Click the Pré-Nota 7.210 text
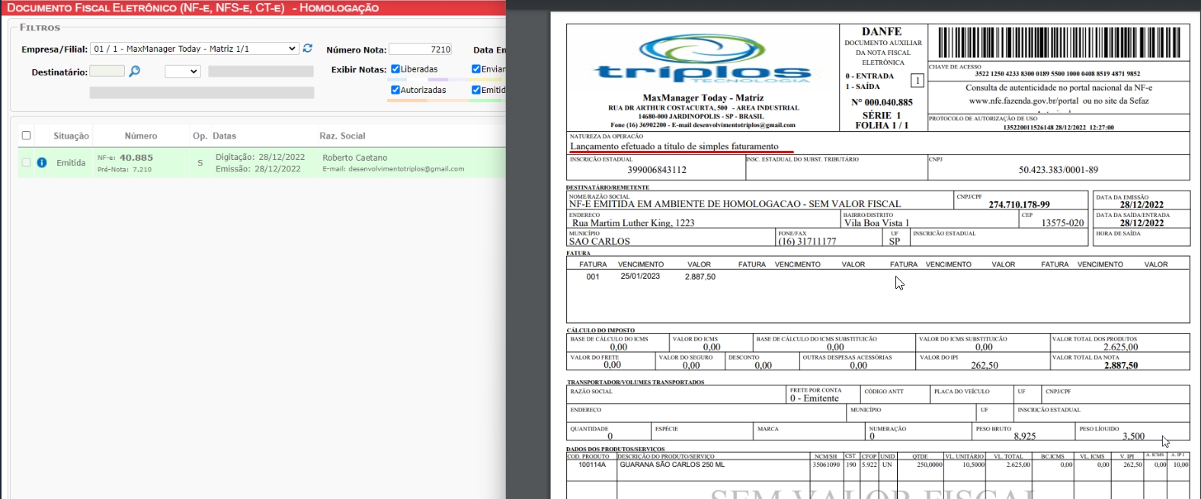This screenshot has width=1201, height=499. [124, 170]
